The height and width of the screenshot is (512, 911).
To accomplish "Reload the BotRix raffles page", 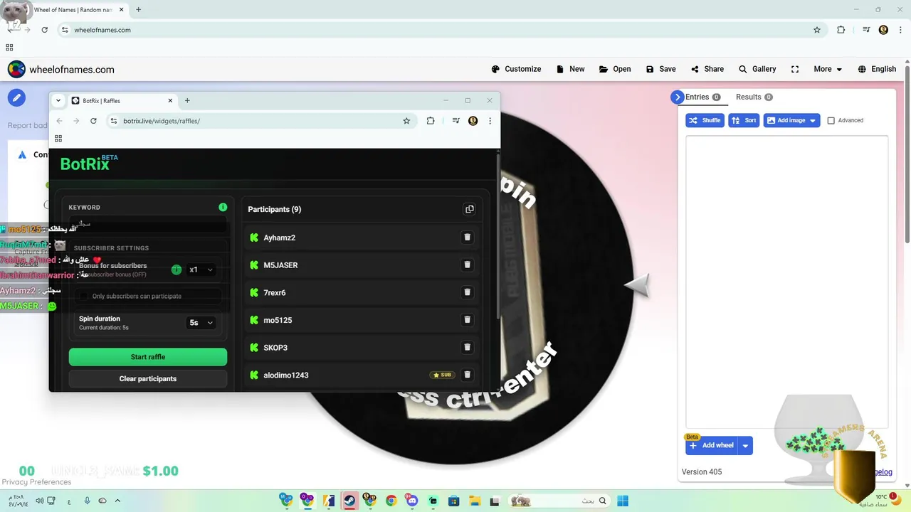I will coord(93,121).
